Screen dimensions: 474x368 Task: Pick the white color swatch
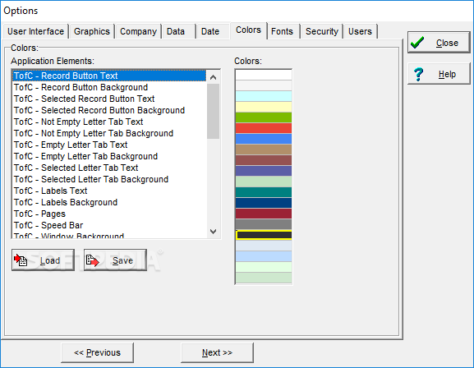tap(264, 75)
